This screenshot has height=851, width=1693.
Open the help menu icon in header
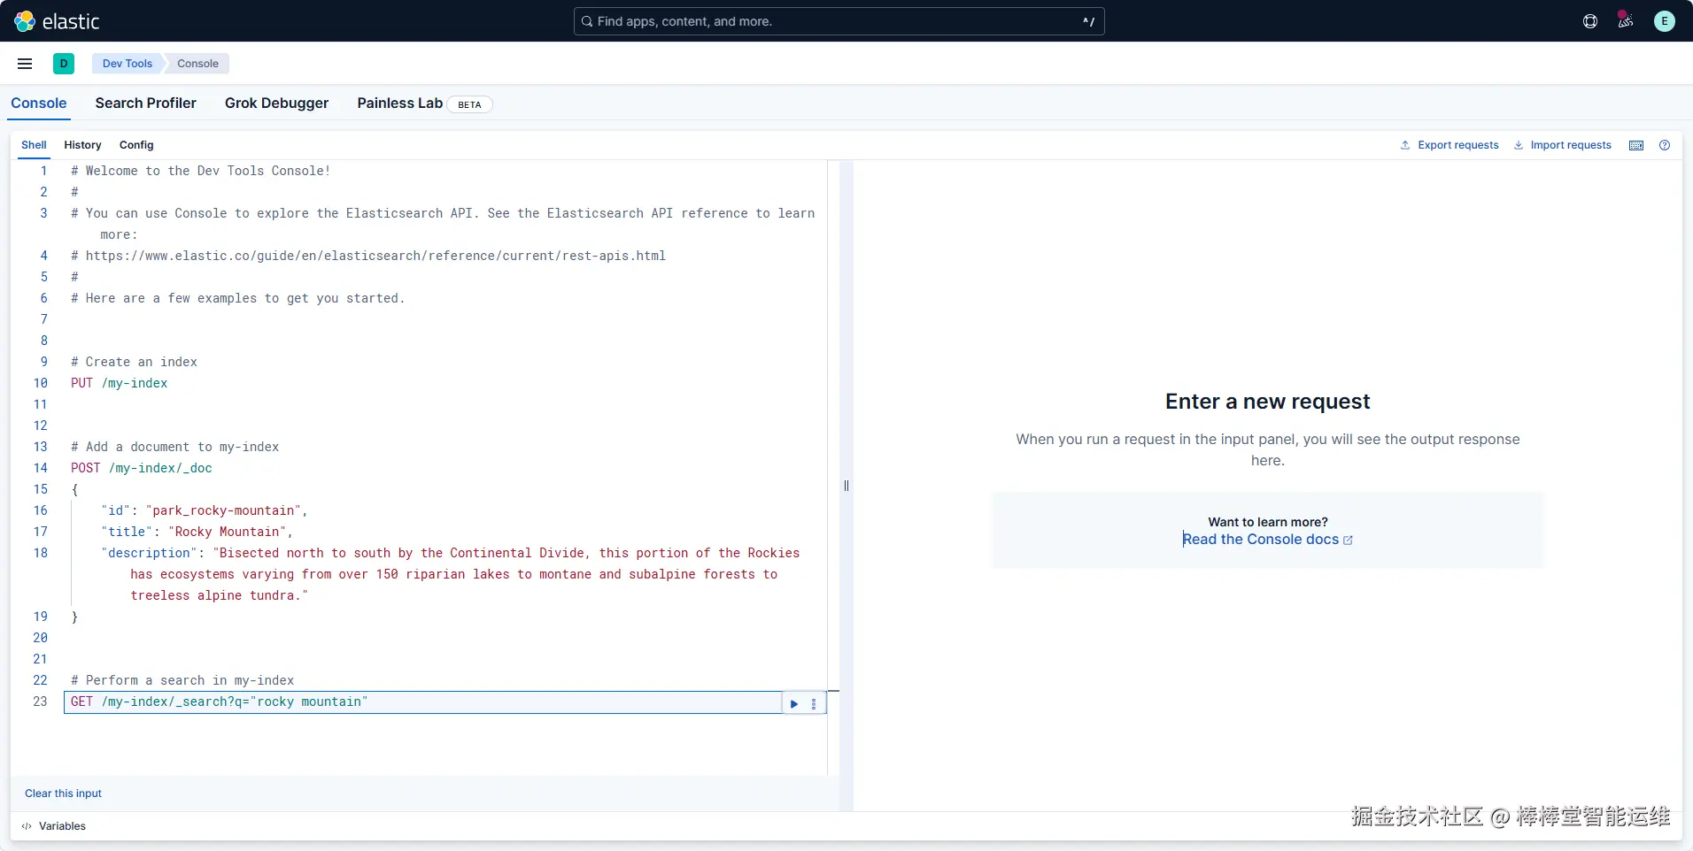[1590, 21]
